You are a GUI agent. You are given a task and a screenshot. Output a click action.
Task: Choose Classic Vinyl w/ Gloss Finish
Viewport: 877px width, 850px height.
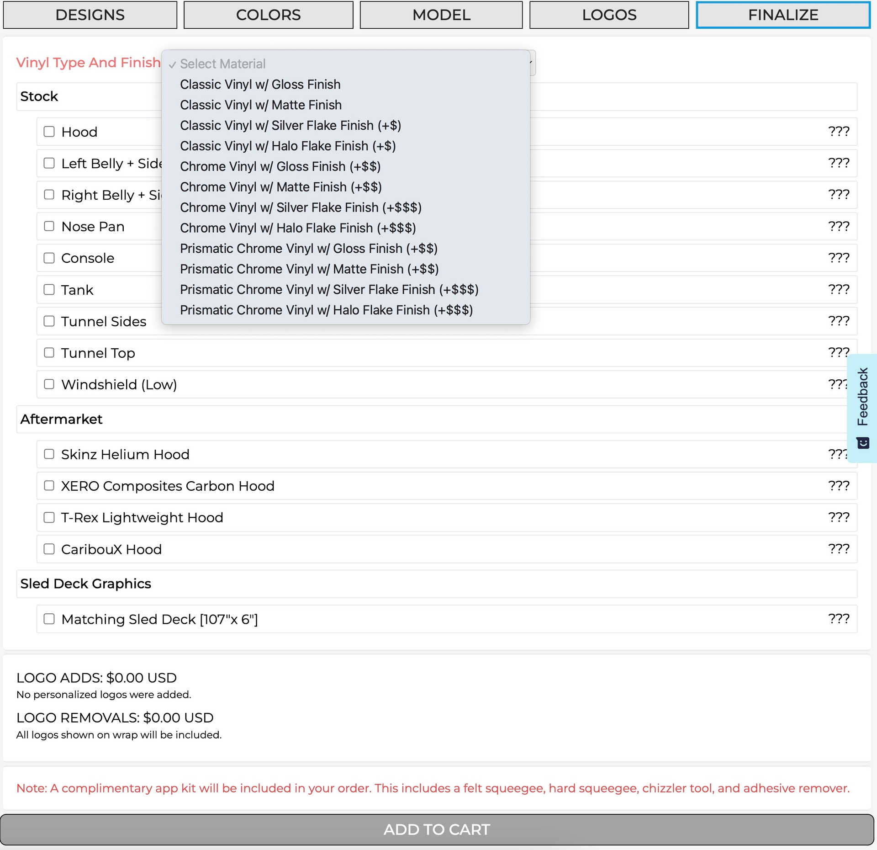coord(260,85)
